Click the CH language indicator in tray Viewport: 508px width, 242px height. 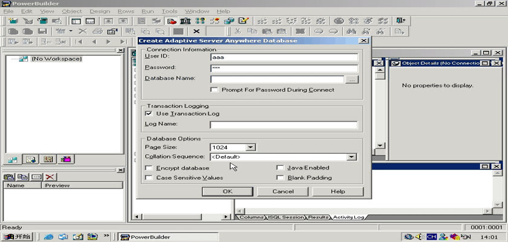[431, 237]
